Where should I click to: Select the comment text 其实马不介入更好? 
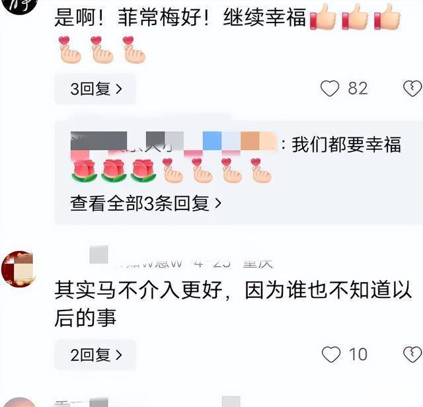pyautogui.click(x=138, y=291)
